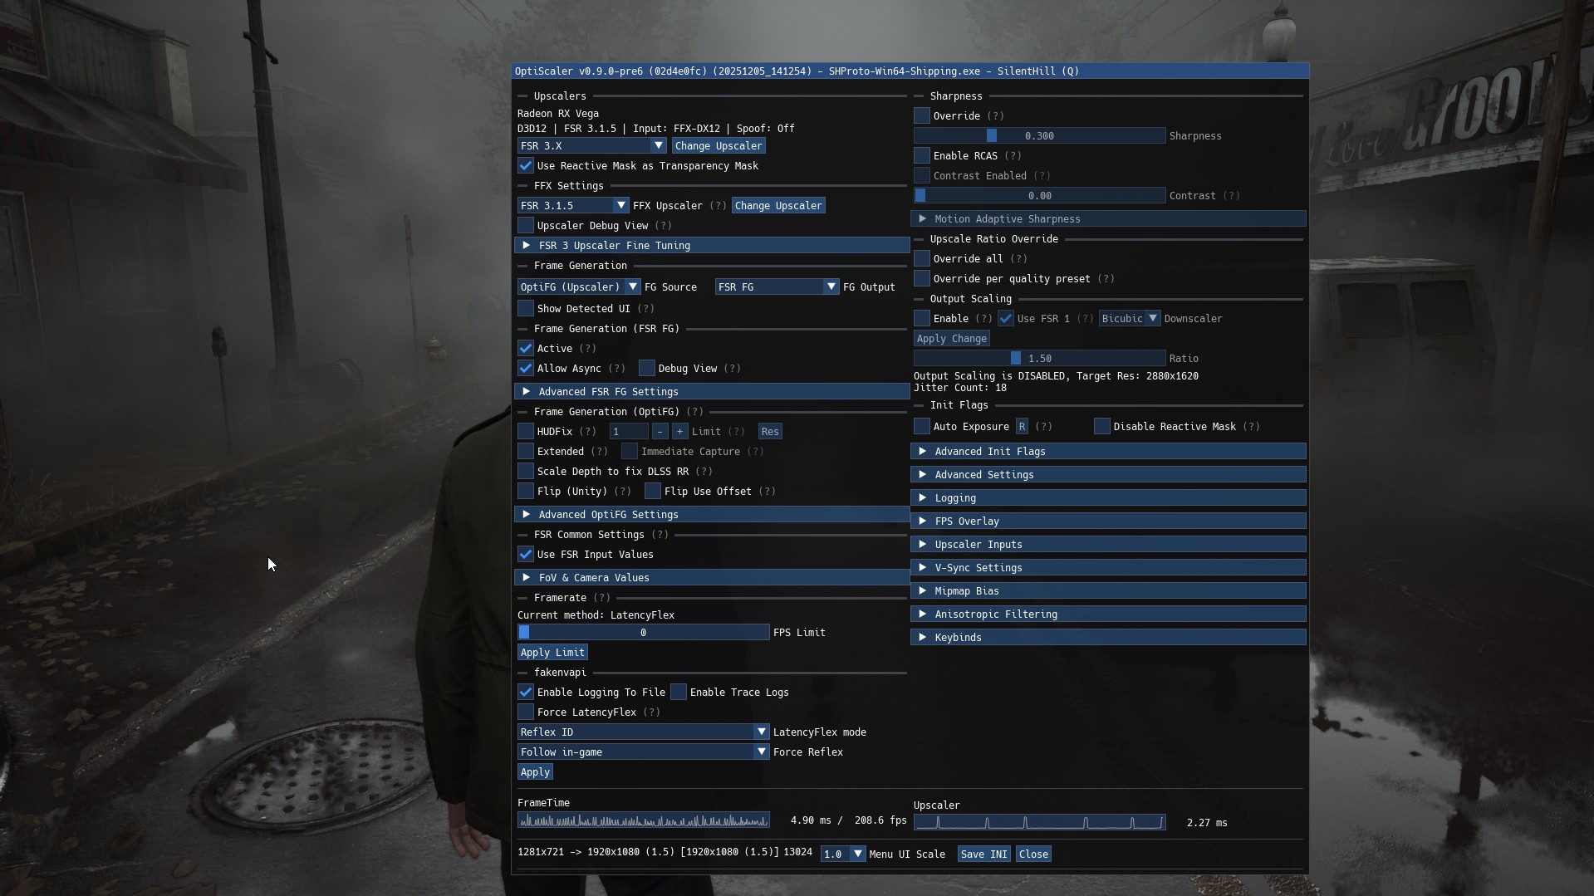Expand the V-Sync Settings section
Viewport: 1594px width, 896px height.
tap(1108, 568)
